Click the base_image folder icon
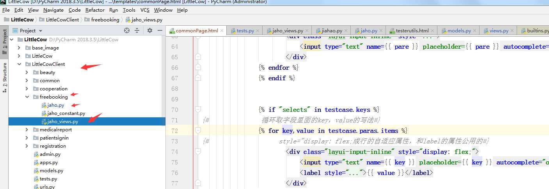The width and height of the screenshot is (549, 189). click(28, 48)
